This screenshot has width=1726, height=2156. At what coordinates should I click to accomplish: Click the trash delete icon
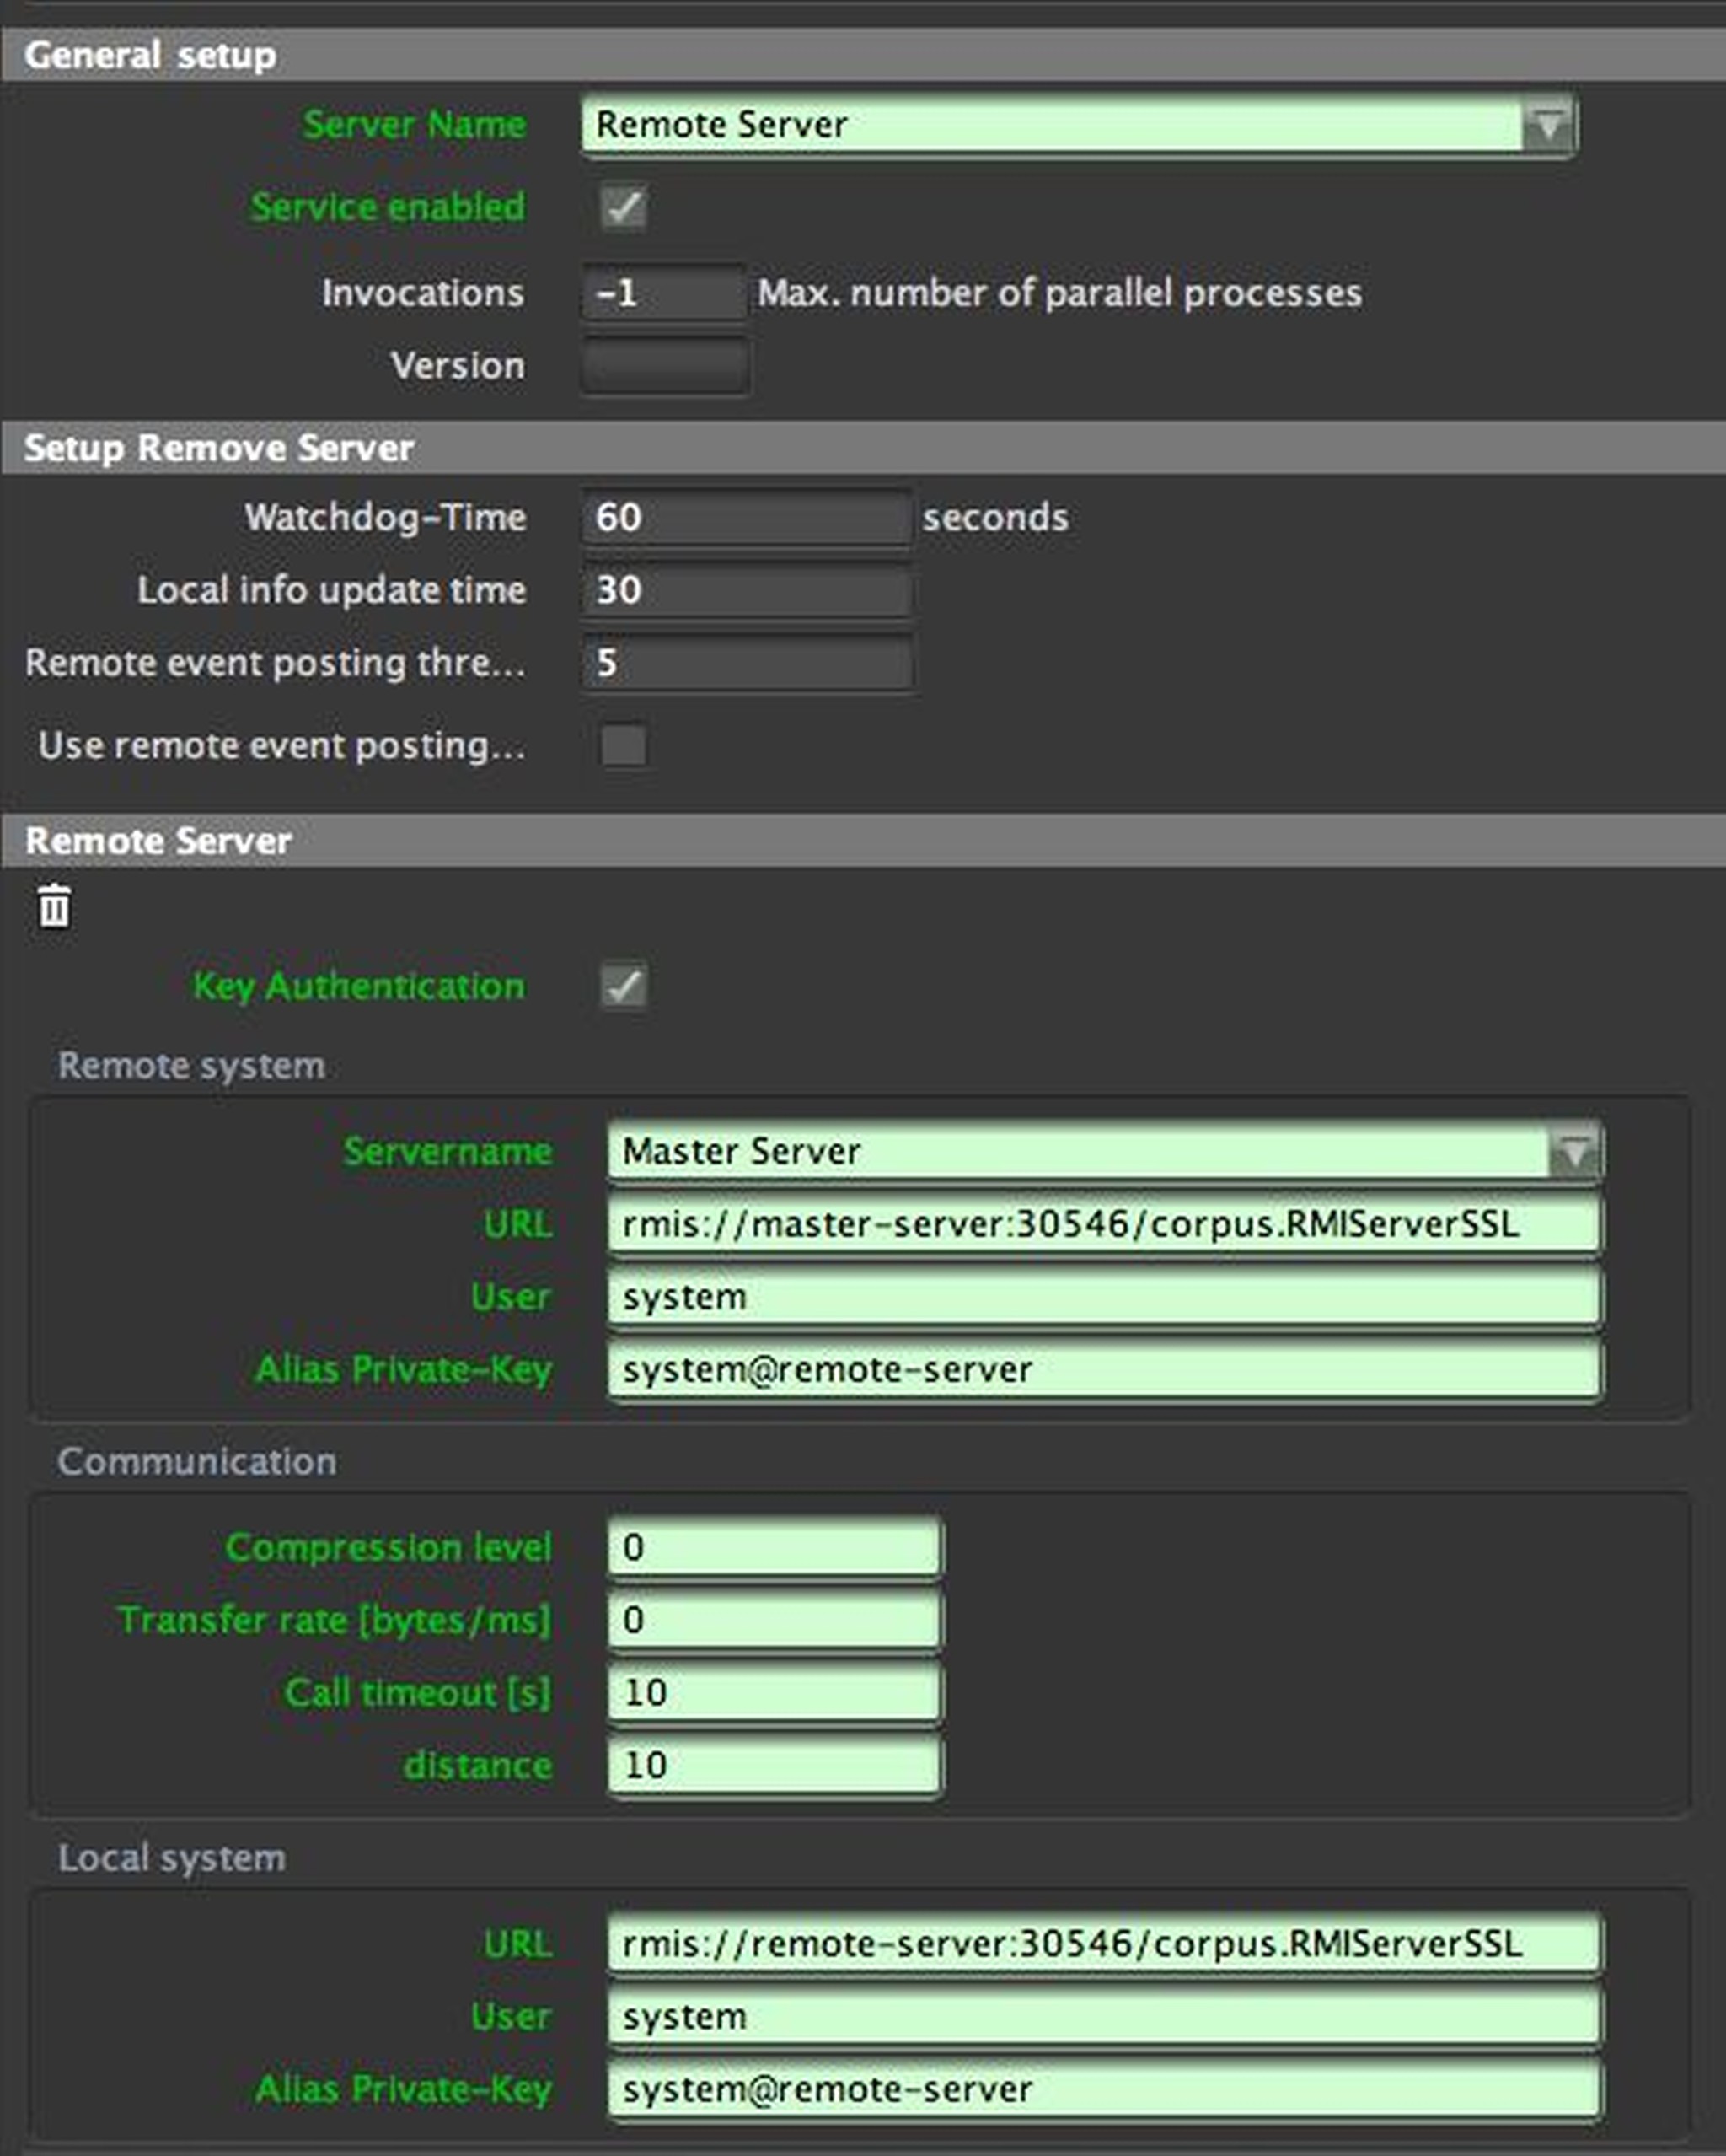54,906
